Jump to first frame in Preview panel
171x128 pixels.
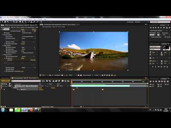pyautogui.click(x=151, y=28)
